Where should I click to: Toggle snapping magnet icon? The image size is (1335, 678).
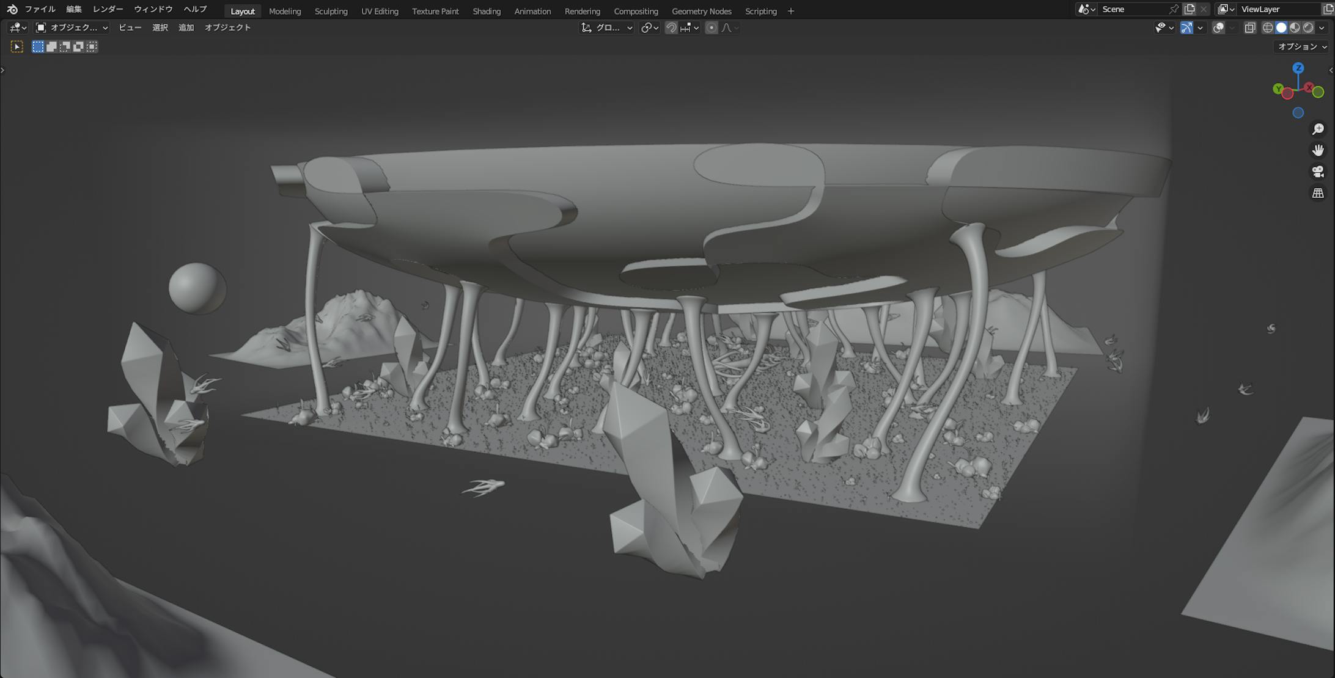[671, 27]
